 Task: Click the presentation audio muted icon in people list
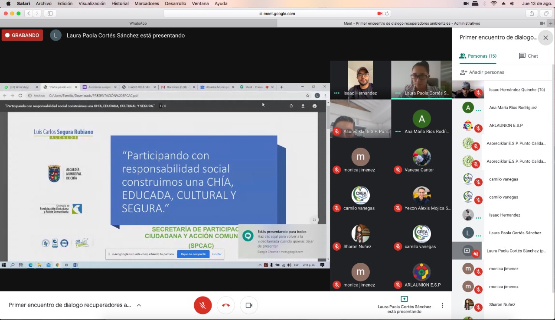click(x=476, y=254)
